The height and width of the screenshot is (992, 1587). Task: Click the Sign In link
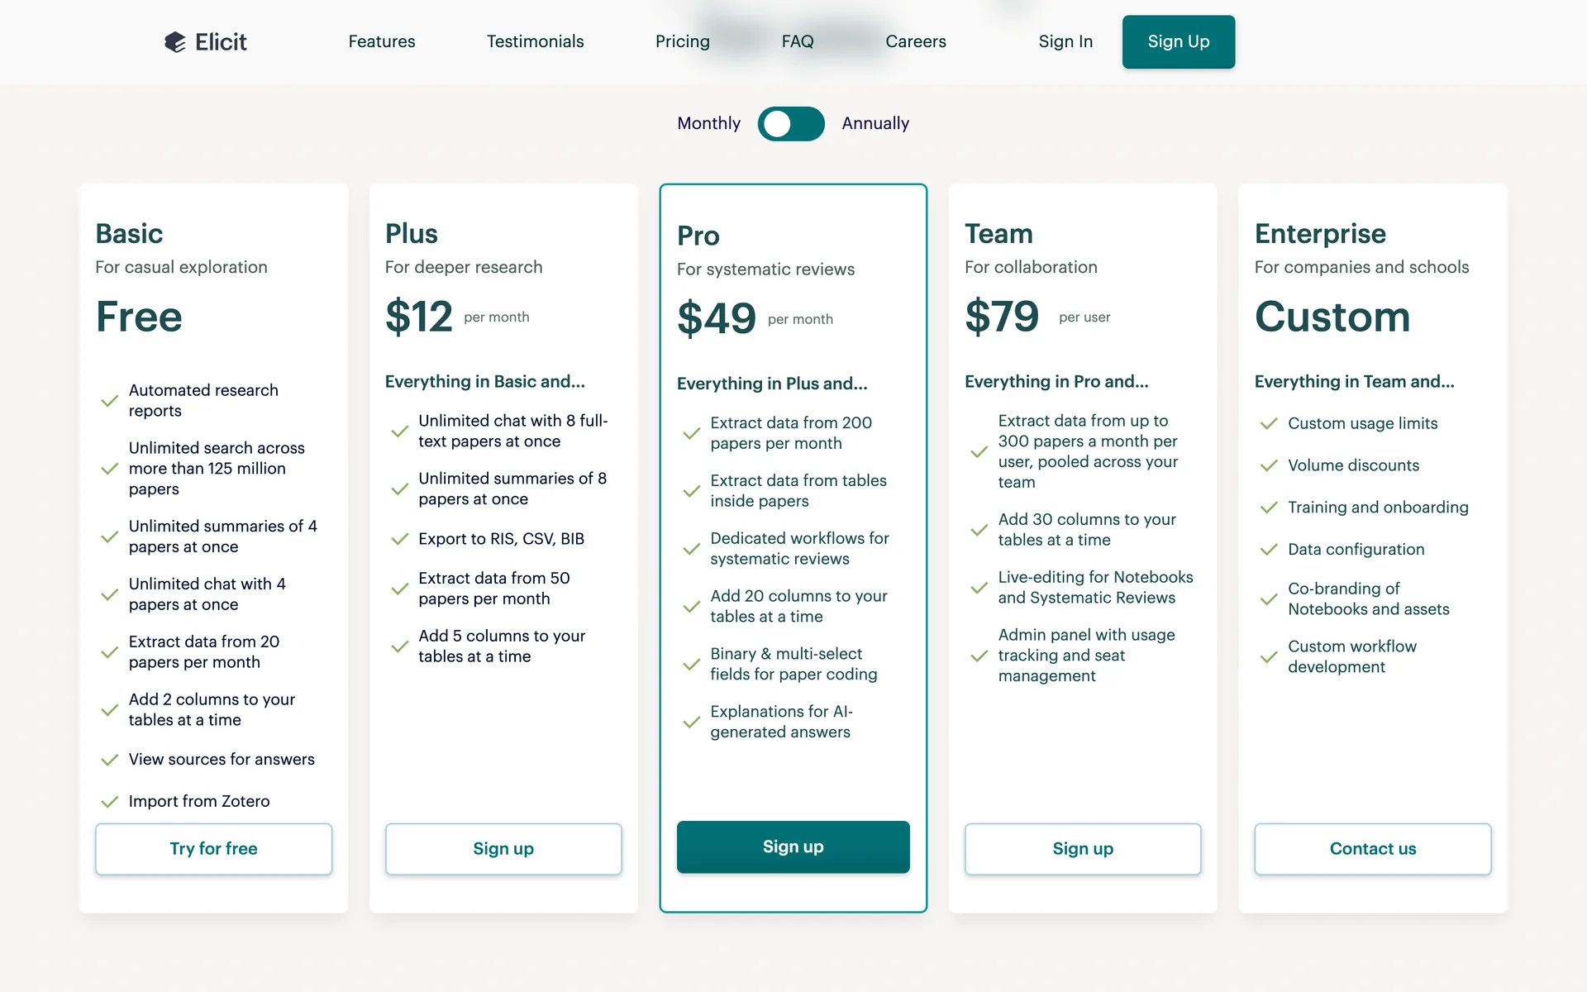click(1065, 41)
